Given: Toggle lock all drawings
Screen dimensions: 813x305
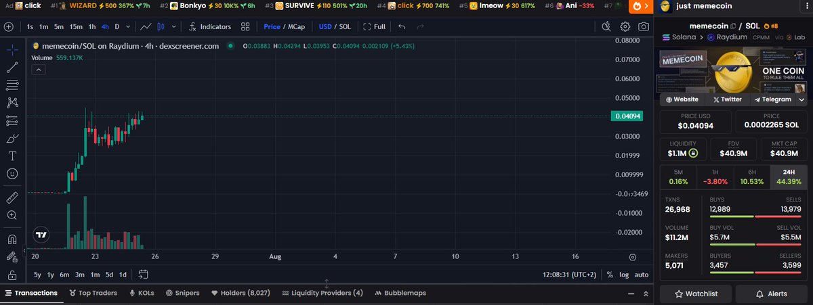Looking at the screenshot, I should (x=12, y=275).
